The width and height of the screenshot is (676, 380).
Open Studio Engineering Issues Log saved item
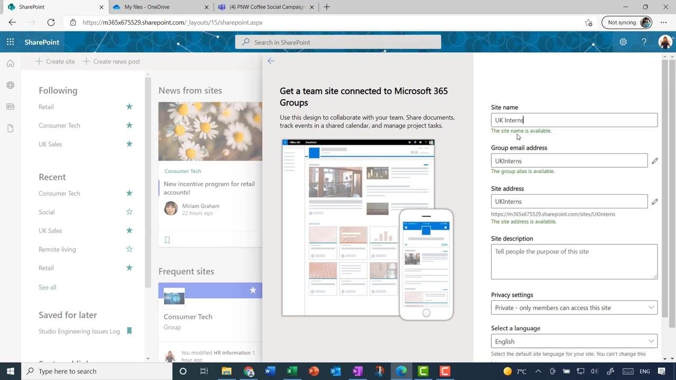click(79, 331)
